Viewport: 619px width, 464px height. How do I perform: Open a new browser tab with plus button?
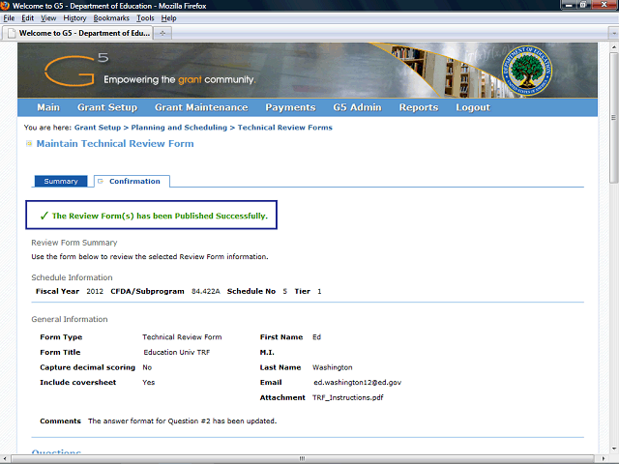tap(162, 33)
